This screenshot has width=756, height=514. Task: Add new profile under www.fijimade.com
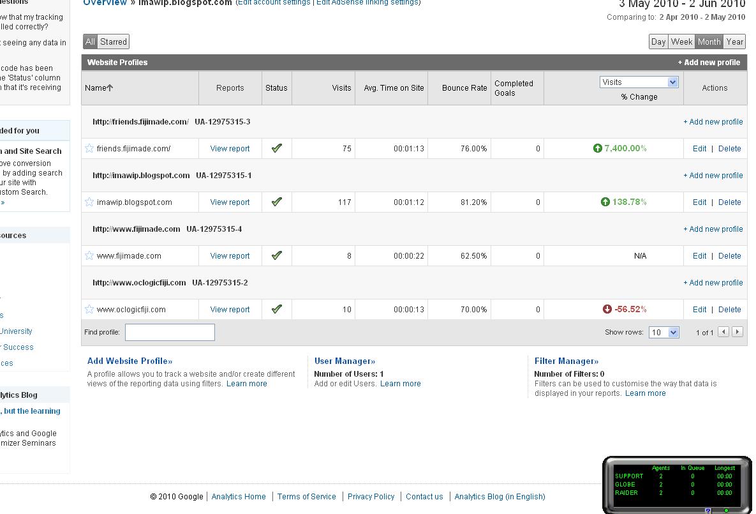(713, 229)
